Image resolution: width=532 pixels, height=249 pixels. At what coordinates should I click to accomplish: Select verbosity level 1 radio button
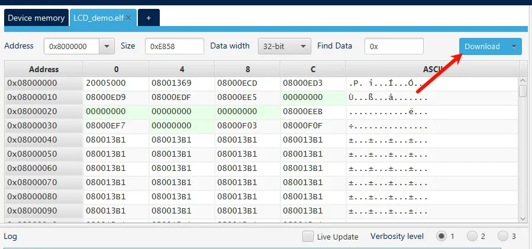coord(441,236)
